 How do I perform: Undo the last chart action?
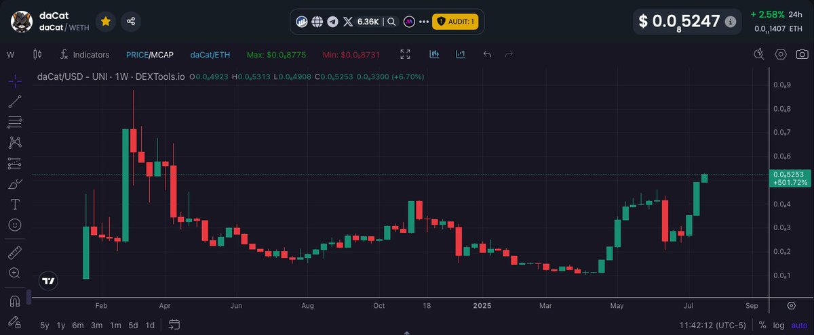[x=487, y=54]
